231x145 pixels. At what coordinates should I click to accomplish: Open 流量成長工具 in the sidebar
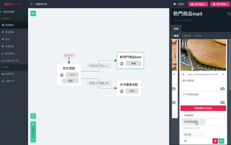coord(14,61)
